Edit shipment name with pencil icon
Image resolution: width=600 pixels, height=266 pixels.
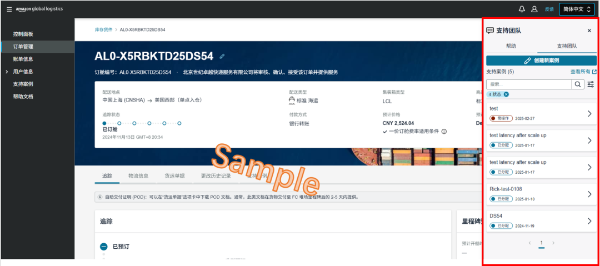click(222, 56)
